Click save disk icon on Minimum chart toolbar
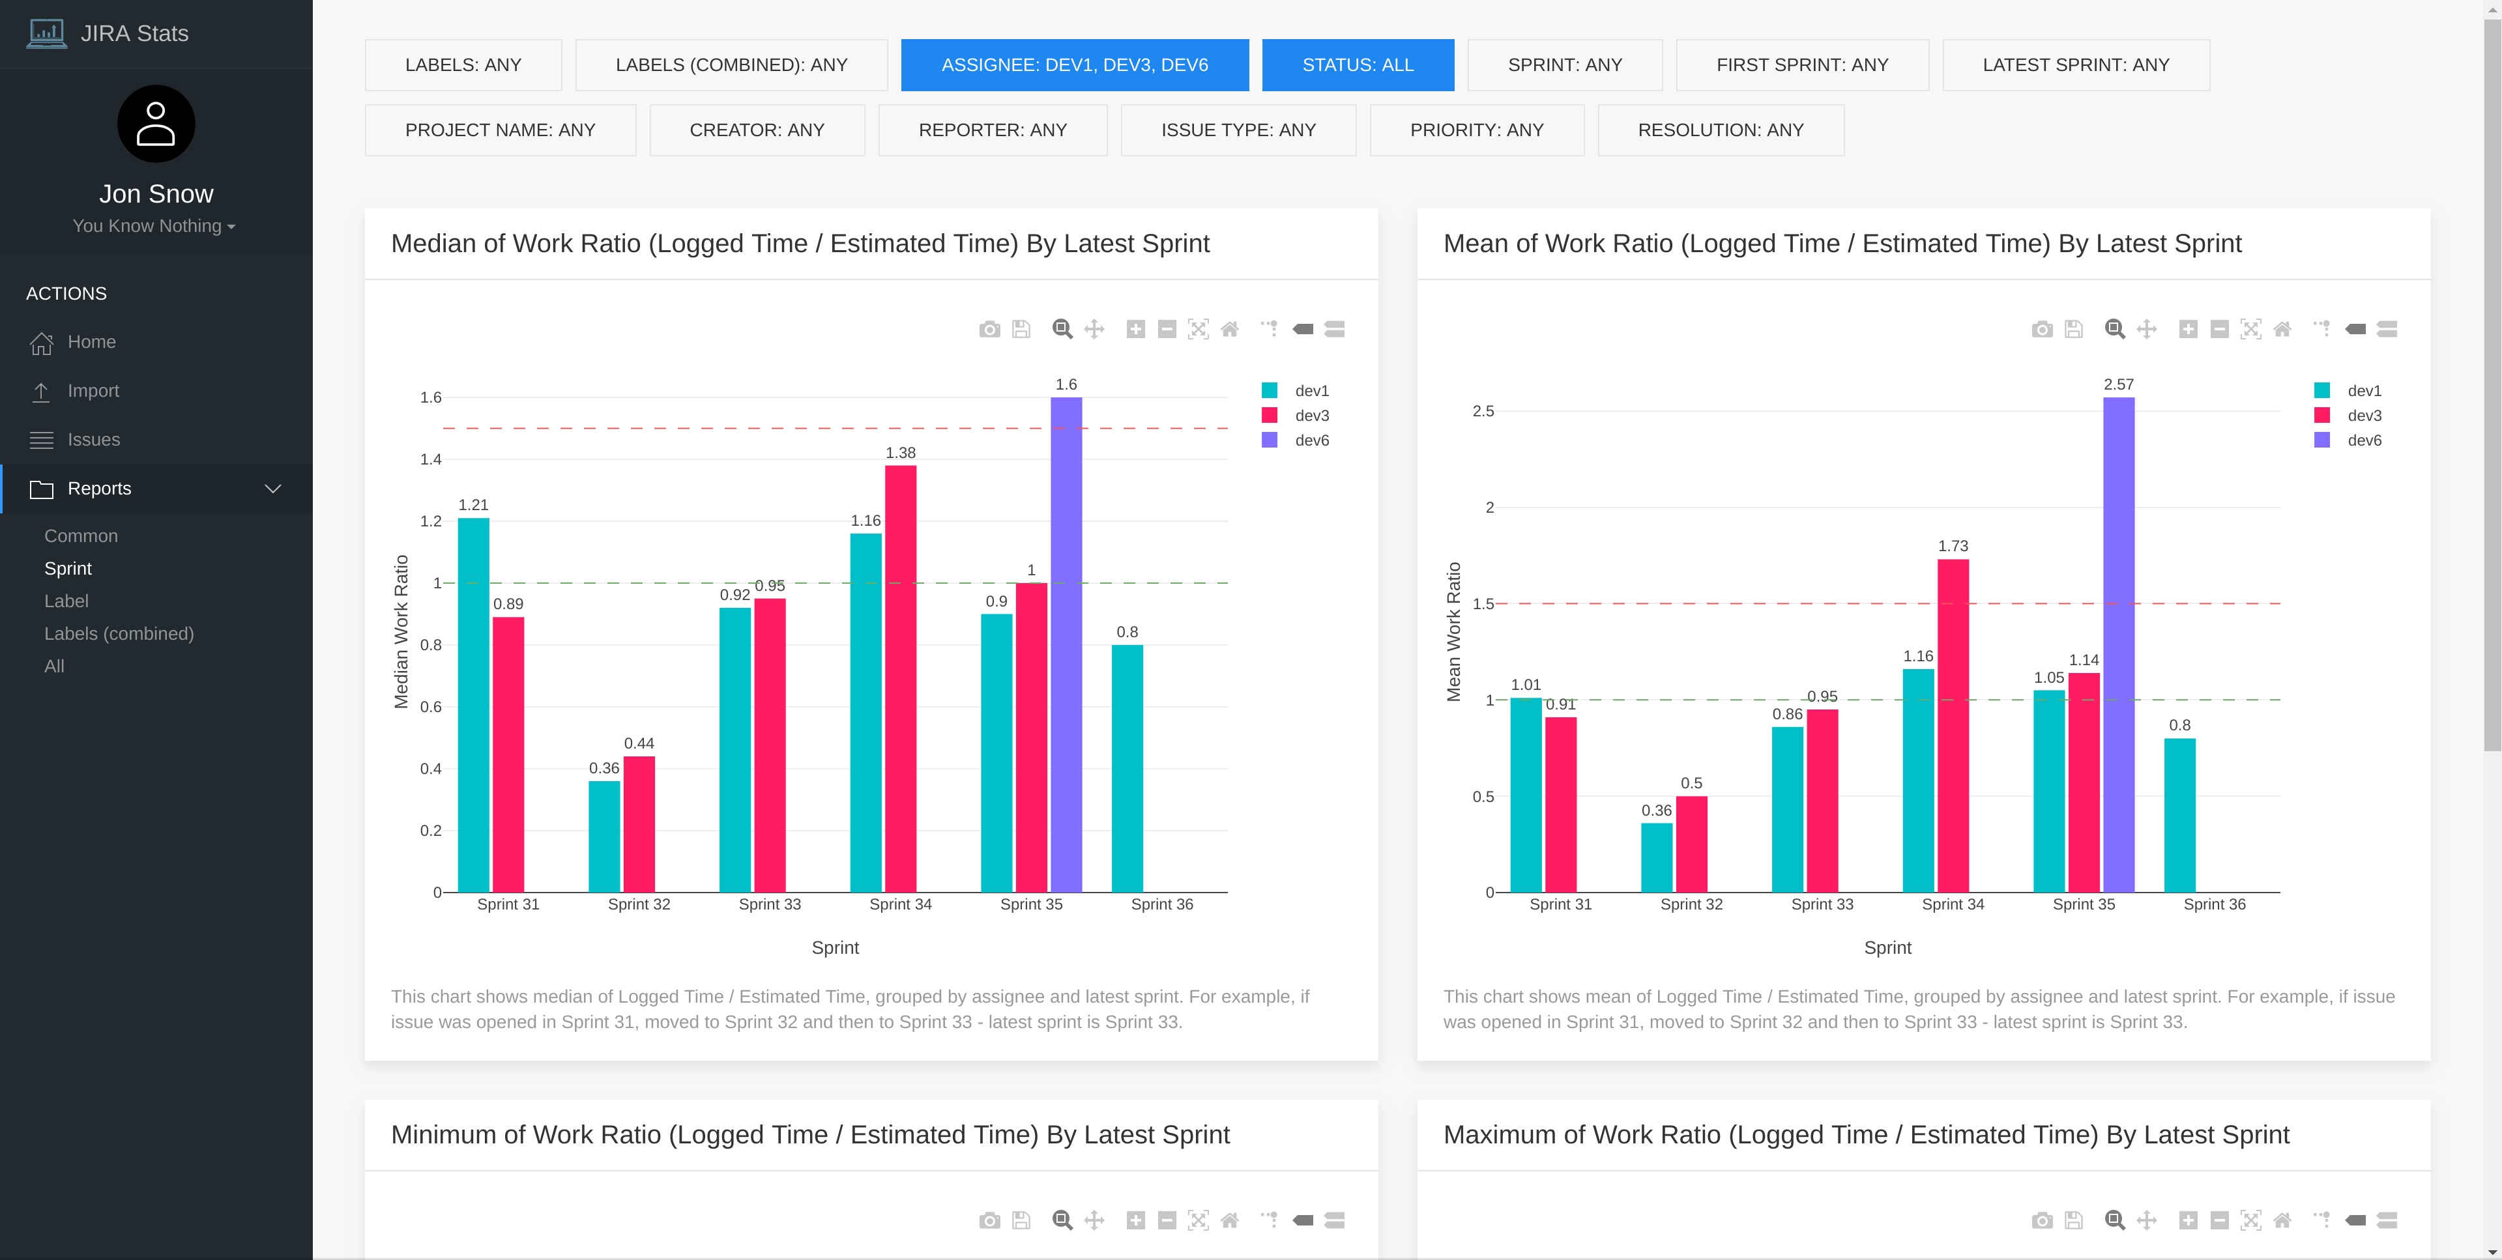The height and width of the screenshot is (1260, 2502). (x=1021, y=1220)
